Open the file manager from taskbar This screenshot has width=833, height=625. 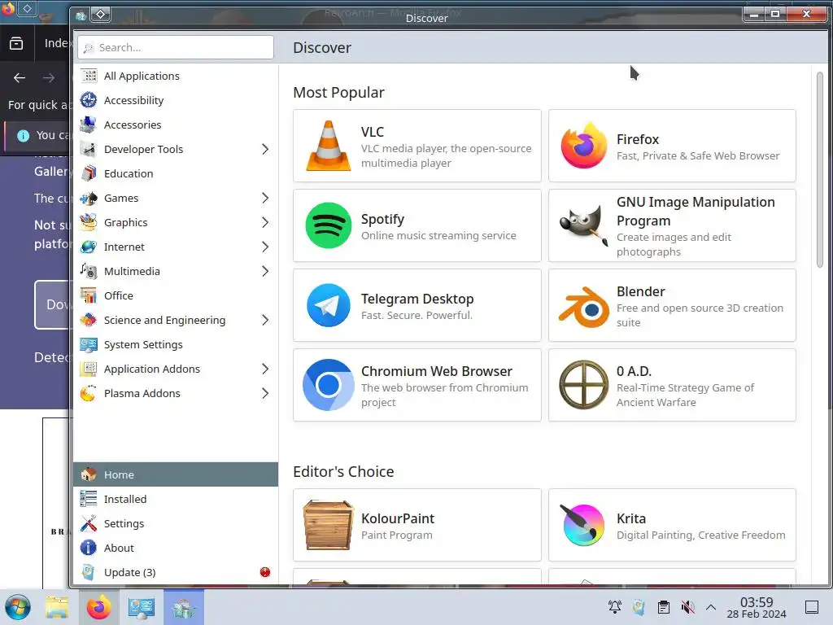point(57,607)
